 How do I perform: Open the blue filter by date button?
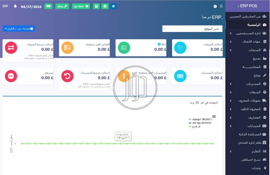click(19, 28)
